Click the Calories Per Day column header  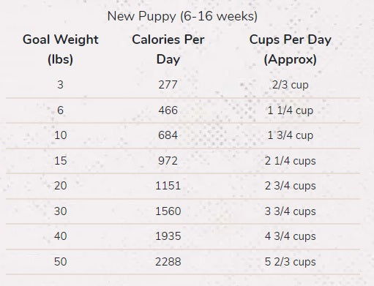[168, 50]
